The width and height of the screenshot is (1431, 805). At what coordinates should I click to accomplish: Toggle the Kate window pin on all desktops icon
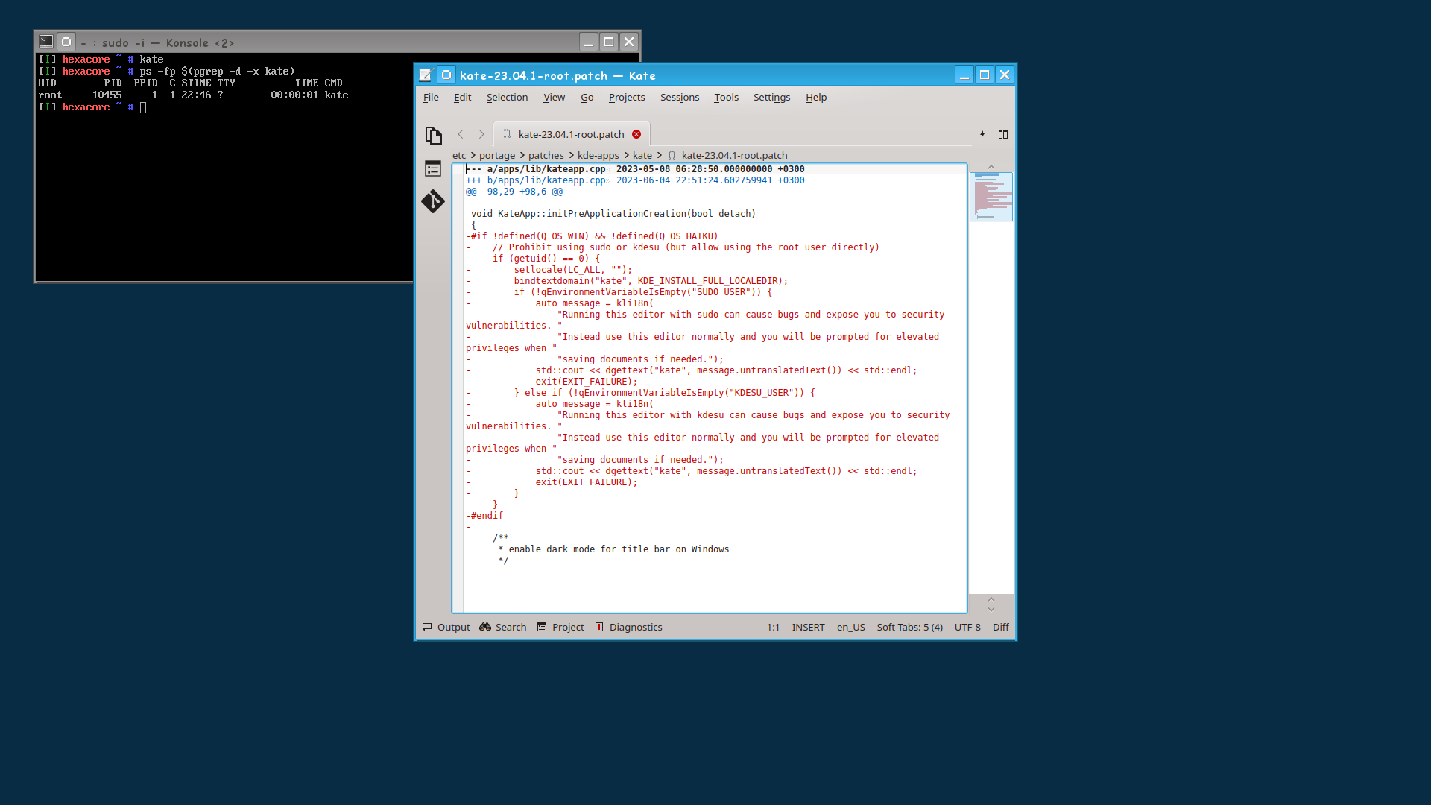446,75
